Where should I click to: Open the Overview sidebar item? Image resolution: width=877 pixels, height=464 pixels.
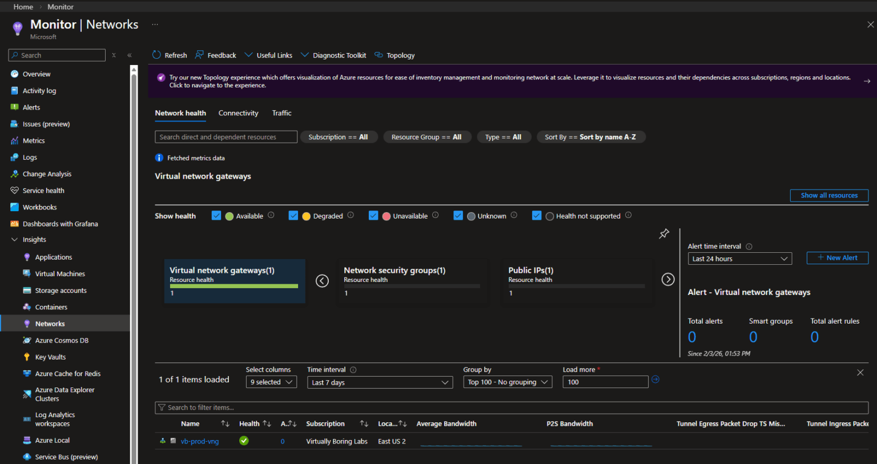coord(37,74)
